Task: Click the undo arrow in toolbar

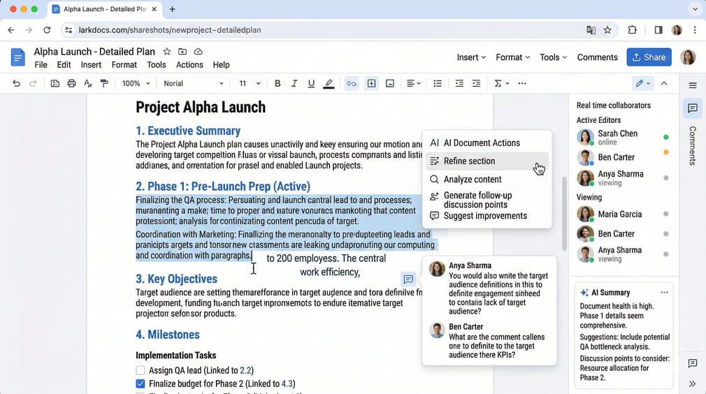Action: pyautogui.click(x=16, y=83)
